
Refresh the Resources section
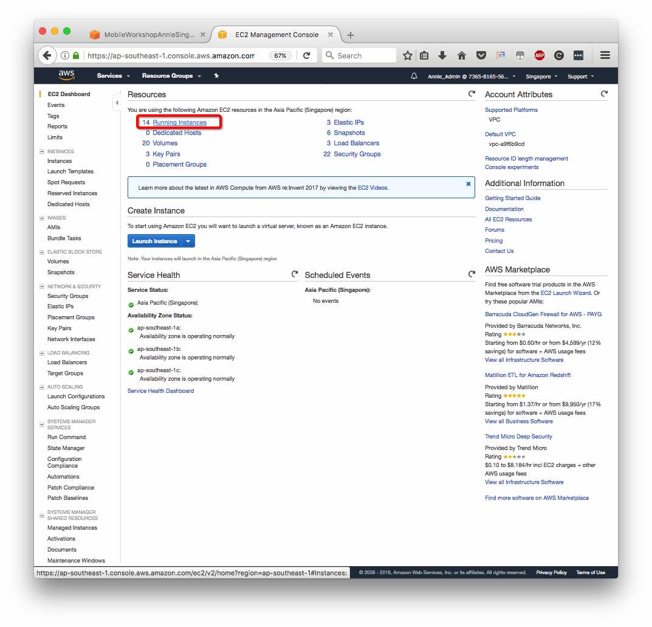click(472, 94)
